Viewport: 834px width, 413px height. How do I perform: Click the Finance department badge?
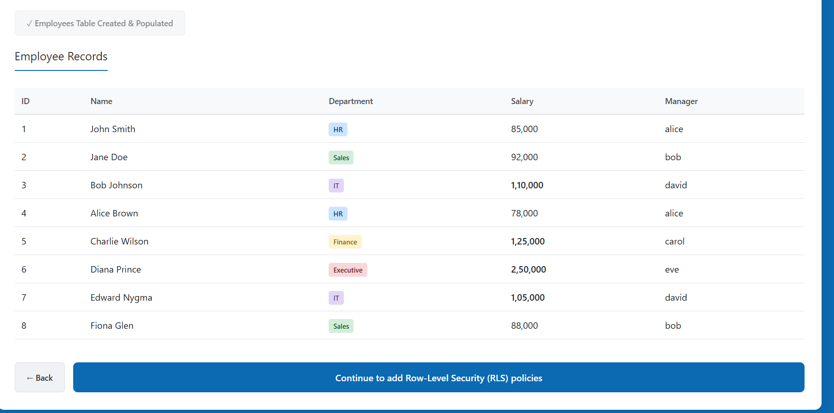(x=345, y=242)
